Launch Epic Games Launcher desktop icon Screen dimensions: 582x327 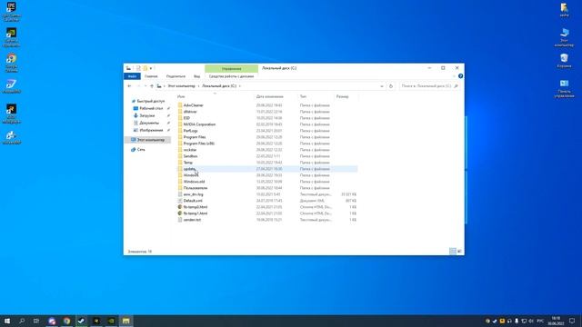[x=11, y=11]
